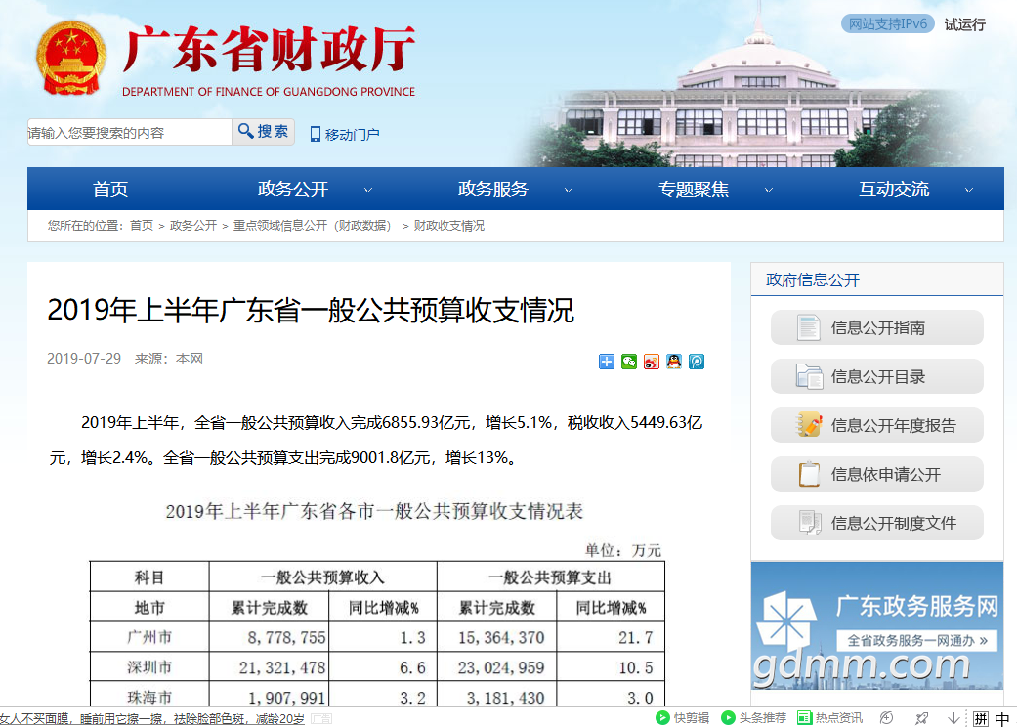Select the 珠海市 table row label

pos(149,697)
